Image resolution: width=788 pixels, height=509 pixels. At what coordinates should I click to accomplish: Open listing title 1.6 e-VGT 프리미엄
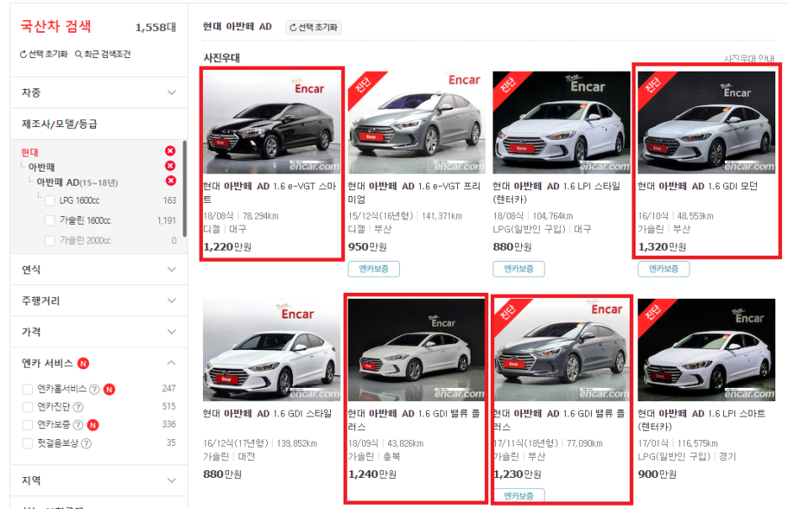pos(414,193)
